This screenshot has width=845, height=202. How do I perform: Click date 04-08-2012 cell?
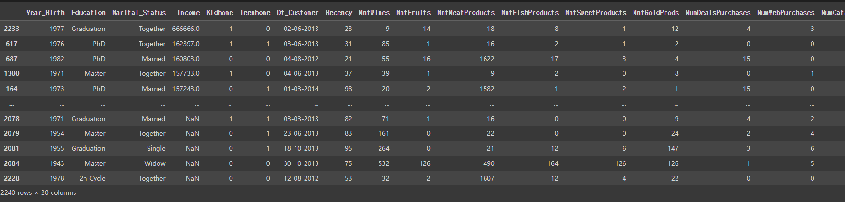301,59
